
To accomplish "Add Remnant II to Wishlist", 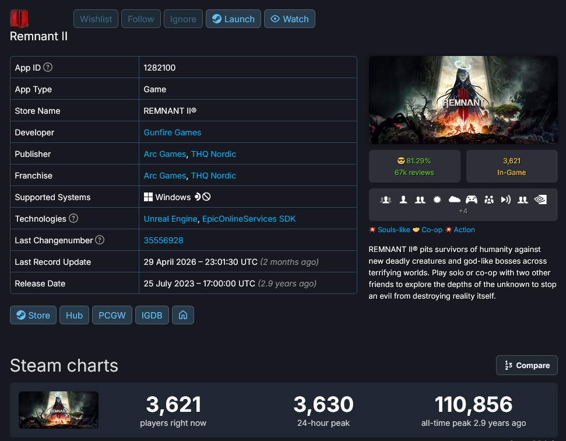I will (96, 19).
